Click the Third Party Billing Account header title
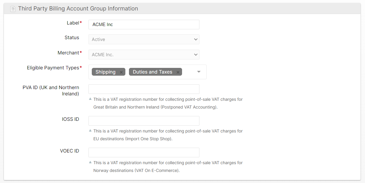 [x=78, y=9]
